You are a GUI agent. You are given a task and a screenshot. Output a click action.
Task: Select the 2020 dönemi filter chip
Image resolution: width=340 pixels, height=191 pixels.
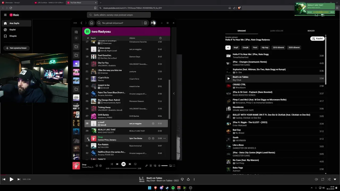click(294, 47)
